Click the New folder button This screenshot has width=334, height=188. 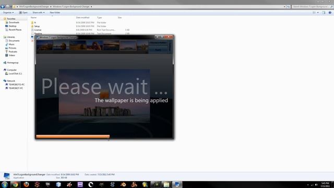coord(55,13)
